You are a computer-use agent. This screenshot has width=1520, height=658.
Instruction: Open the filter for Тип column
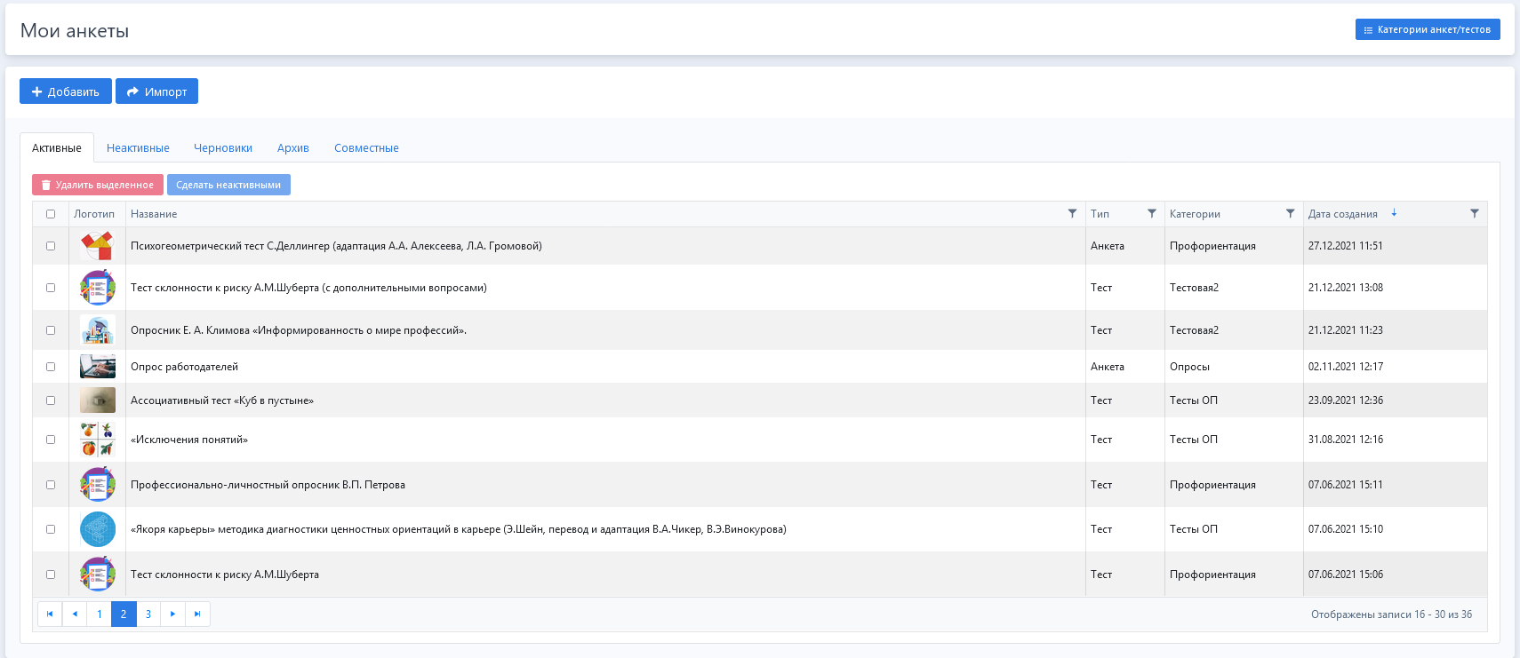pos(1152,214)
